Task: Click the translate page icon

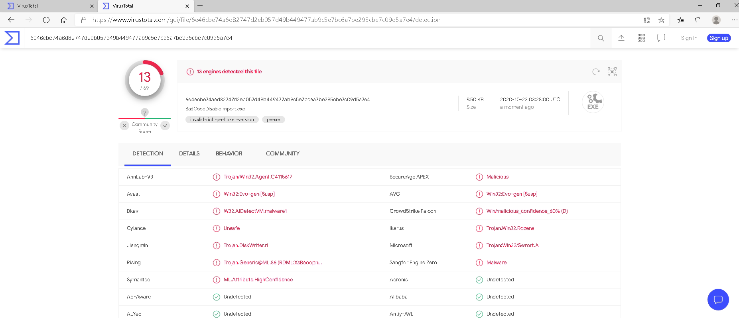Action: pyautogui.click(x=646, y=20)
